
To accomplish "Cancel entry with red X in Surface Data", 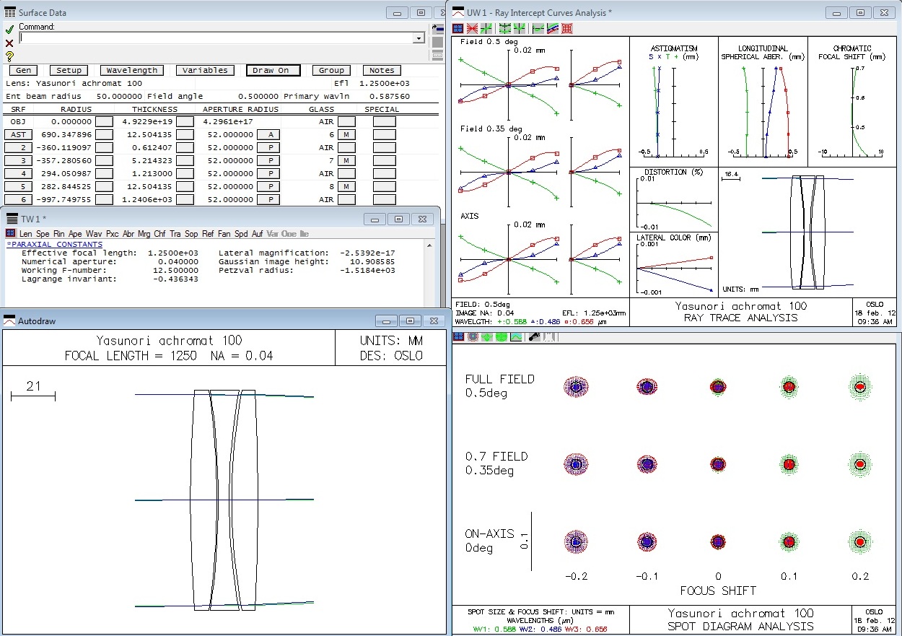I will click(9, 43).
